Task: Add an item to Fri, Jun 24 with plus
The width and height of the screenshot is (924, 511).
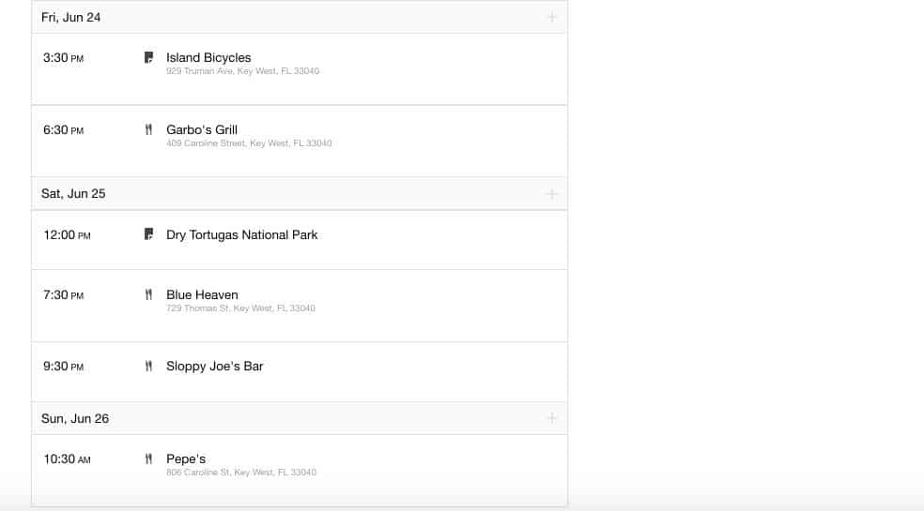Action: coord(551,17)
